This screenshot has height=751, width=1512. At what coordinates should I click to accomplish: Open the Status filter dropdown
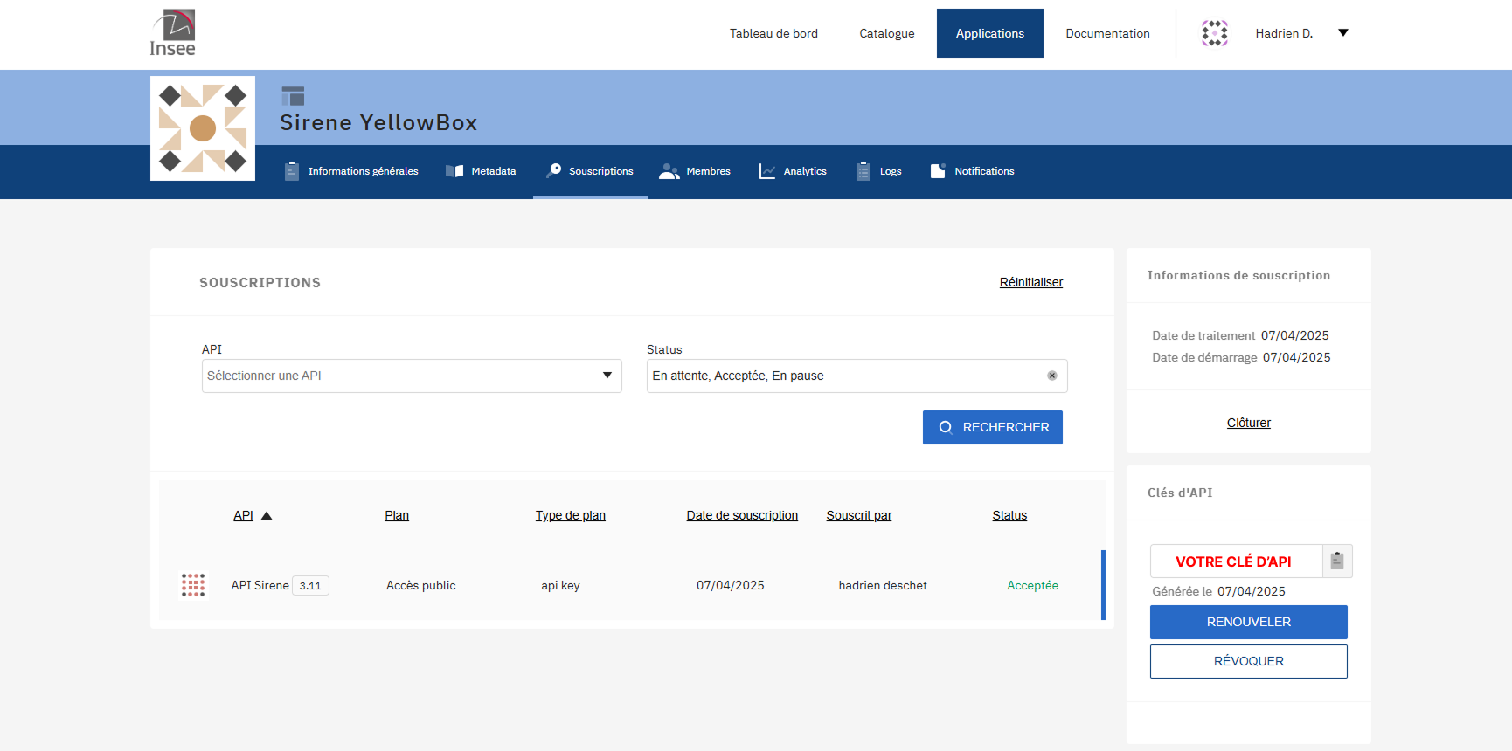(843, 375)
